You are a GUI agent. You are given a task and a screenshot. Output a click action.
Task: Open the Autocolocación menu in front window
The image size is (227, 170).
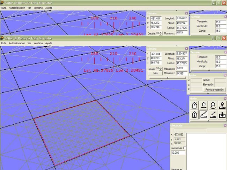16,43
